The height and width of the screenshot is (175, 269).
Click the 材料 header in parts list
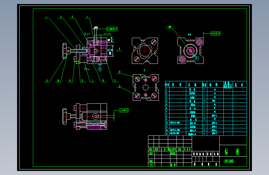point(213,85)
